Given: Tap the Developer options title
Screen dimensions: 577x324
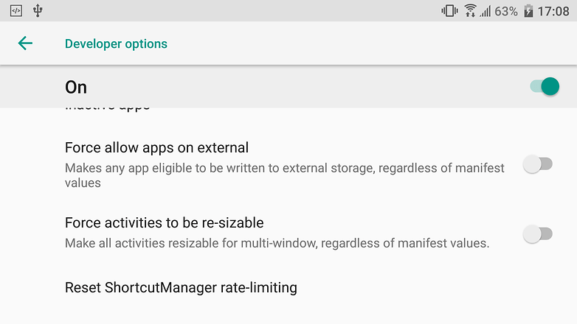Looking at the screenshot, I should [116, 43].
